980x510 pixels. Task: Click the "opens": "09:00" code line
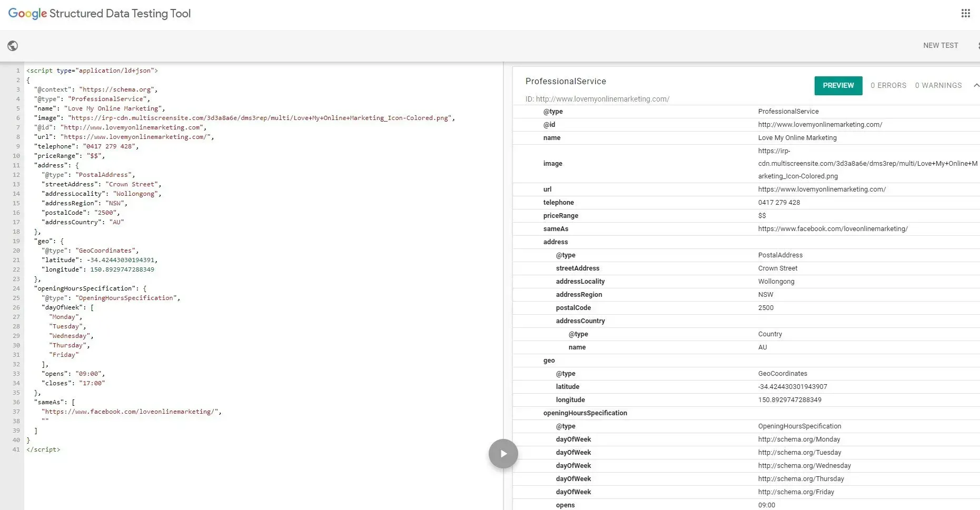pyautogui.click(x=73, y=374)
